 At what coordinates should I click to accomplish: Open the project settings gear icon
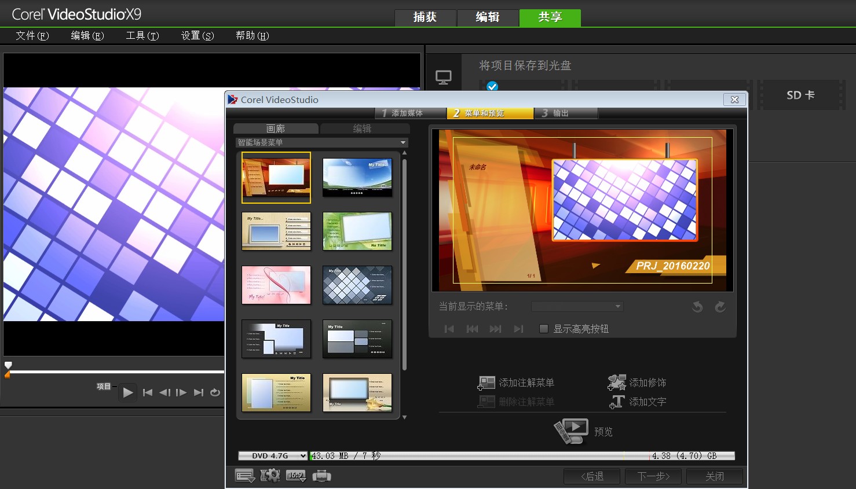(x=270, y=476)
